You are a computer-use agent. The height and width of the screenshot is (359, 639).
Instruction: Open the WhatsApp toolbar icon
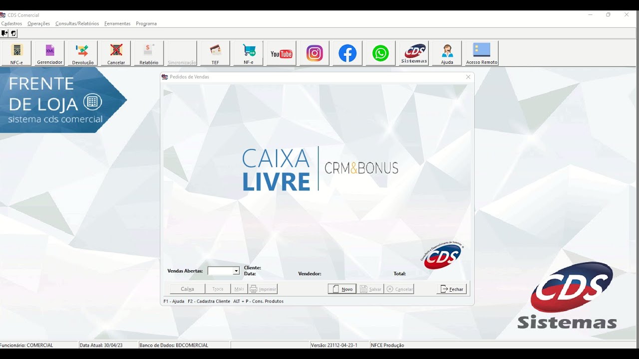coord(380,53)
